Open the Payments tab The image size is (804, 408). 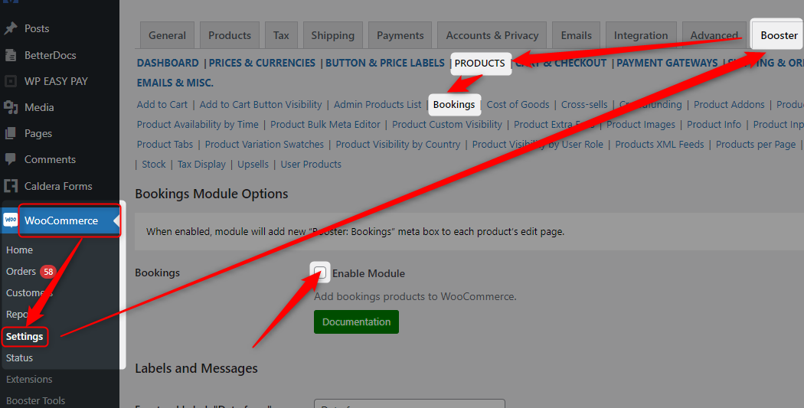tap(400, 35)
